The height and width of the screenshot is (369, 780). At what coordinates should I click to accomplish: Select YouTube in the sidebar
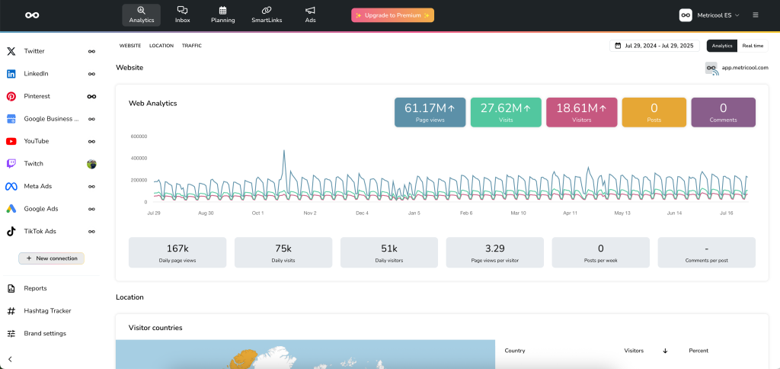point(36,141)
